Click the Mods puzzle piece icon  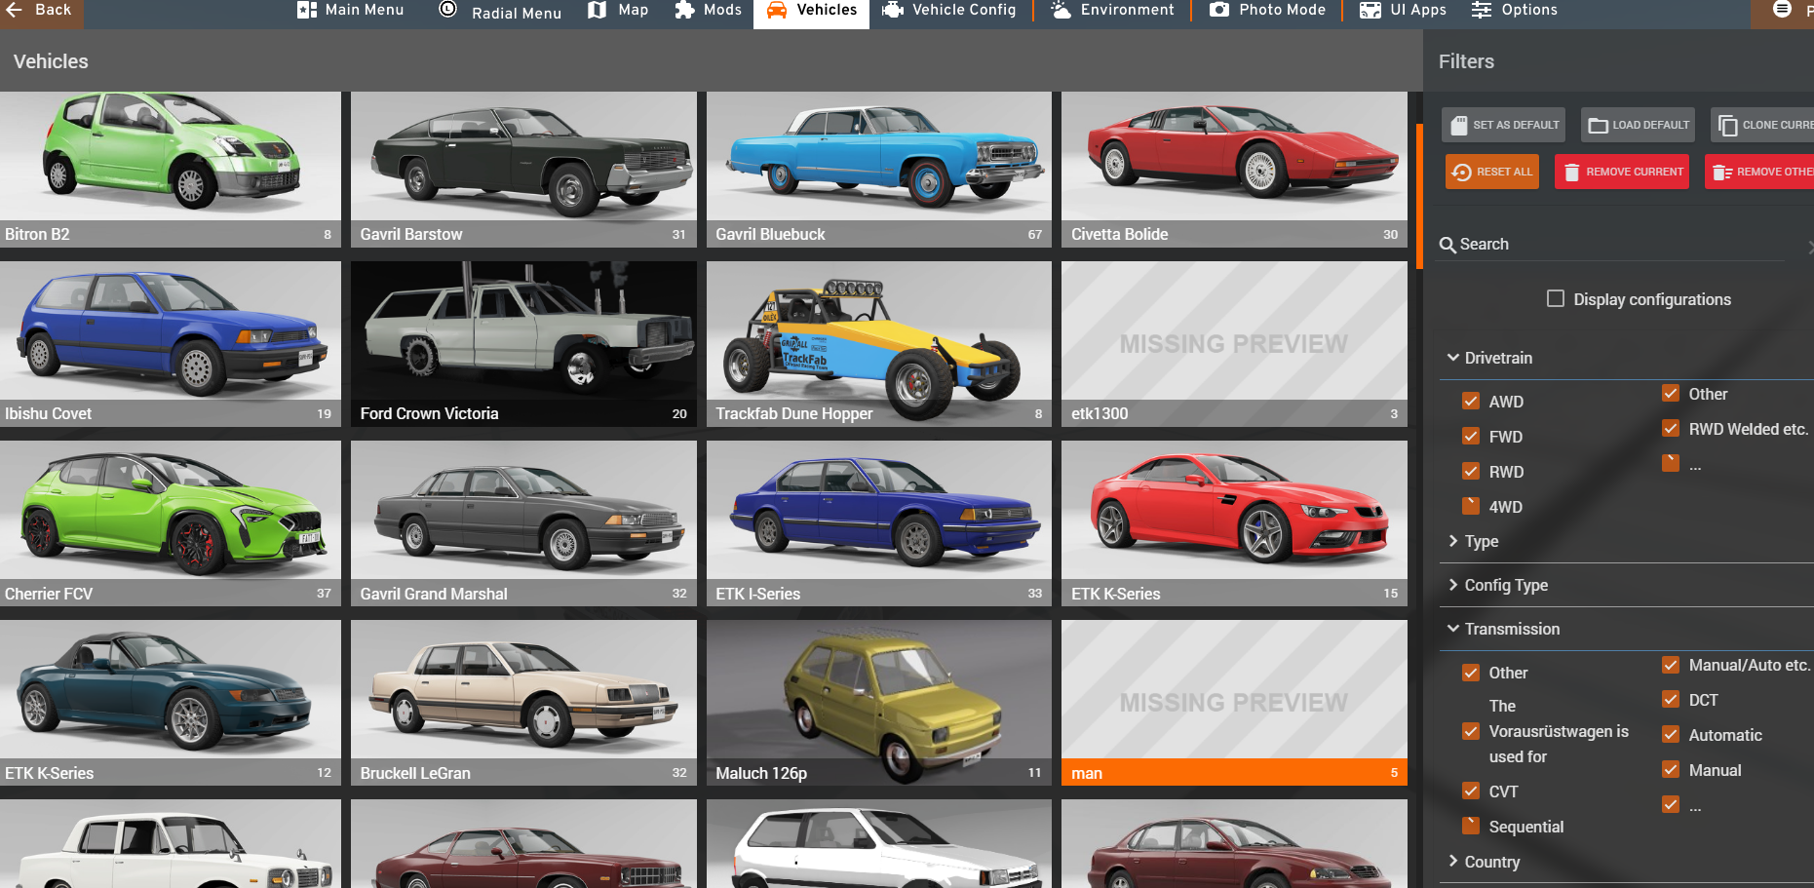(x=685, y=10)
